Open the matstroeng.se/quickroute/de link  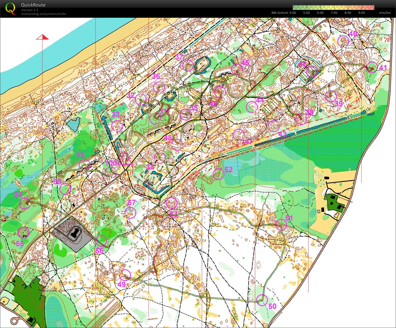point(43,14)
